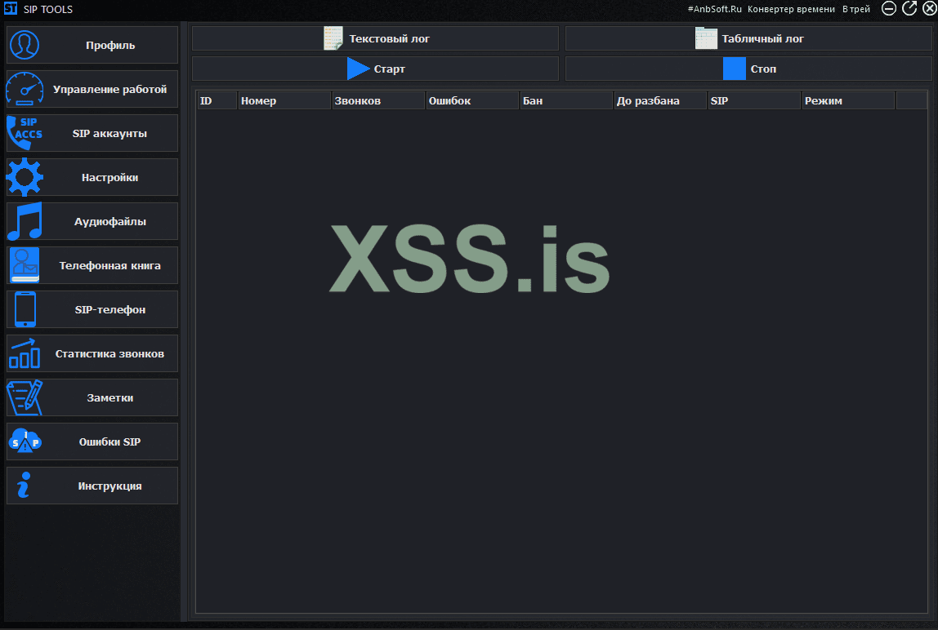Click the До разбана column header
The width and height of the screenshot is (938, 630).
pyautogui.click(x=660, y=100)
